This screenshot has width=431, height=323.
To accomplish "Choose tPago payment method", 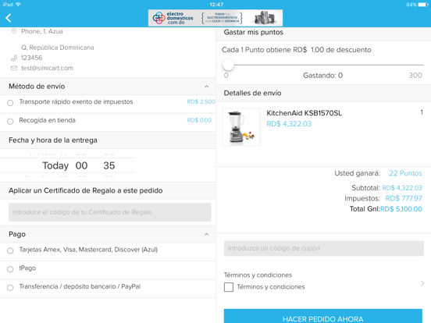I will click(x=10, y=269).
